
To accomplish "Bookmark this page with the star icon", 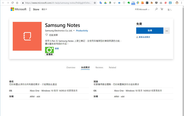I will [95, 3].
